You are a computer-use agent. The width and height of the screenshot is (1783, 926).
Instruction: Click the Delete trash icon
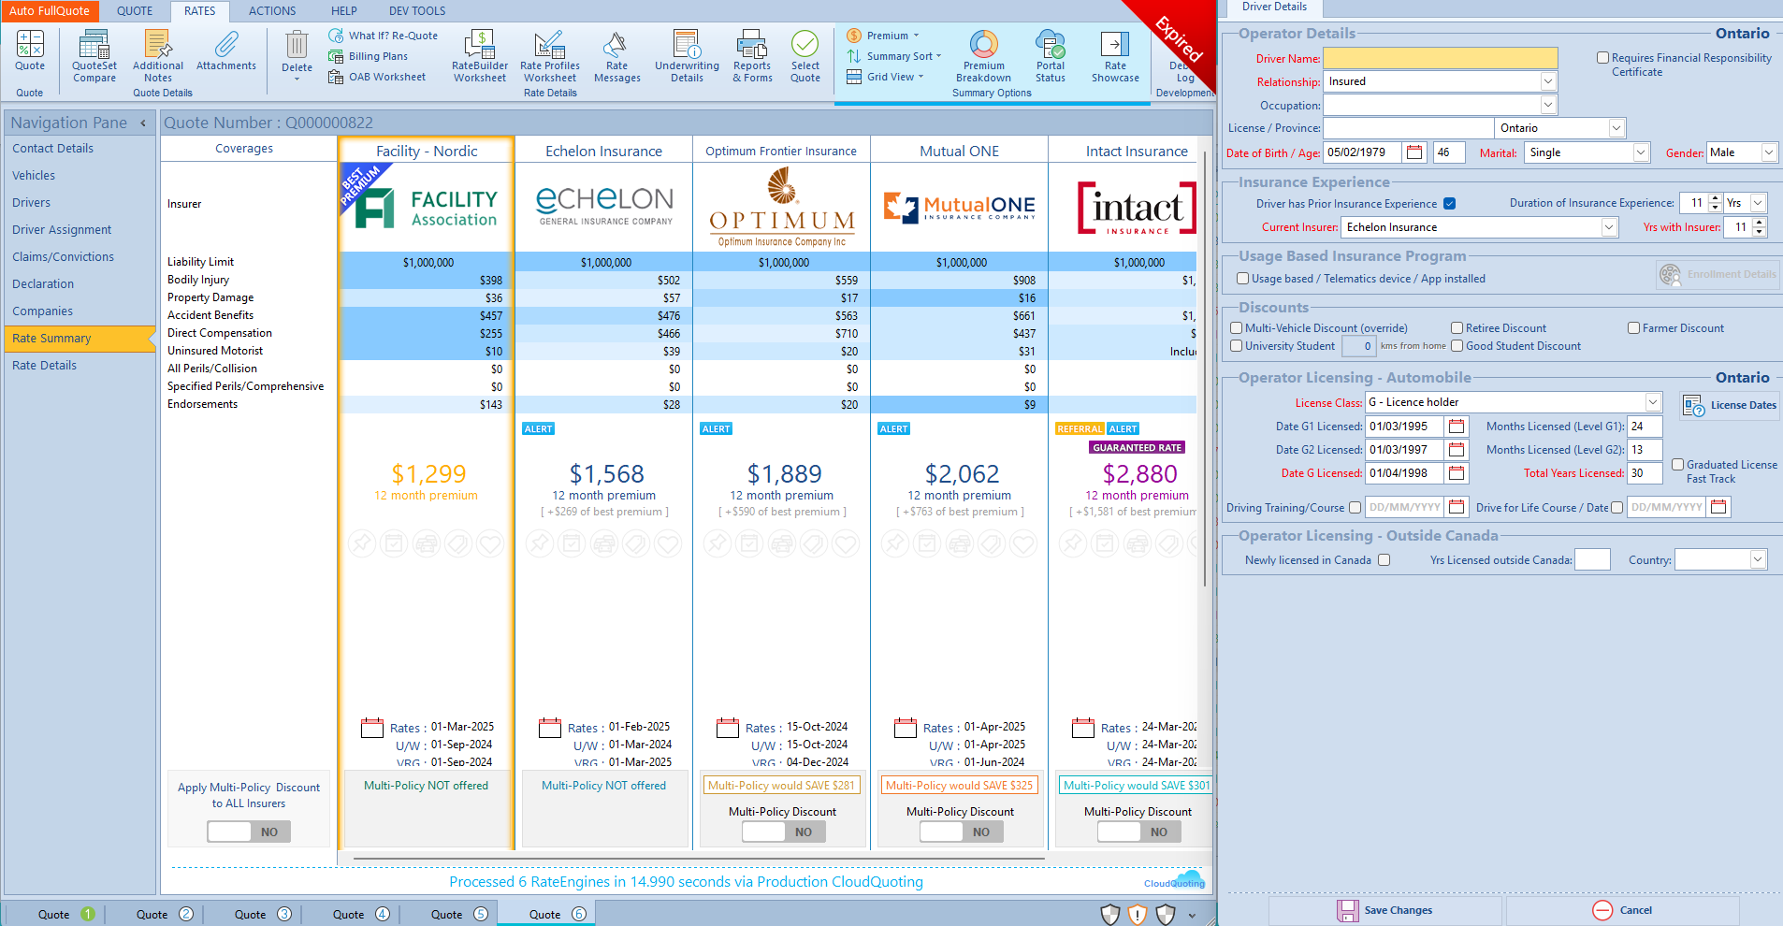pyautogui.click(x=297, y=45)
